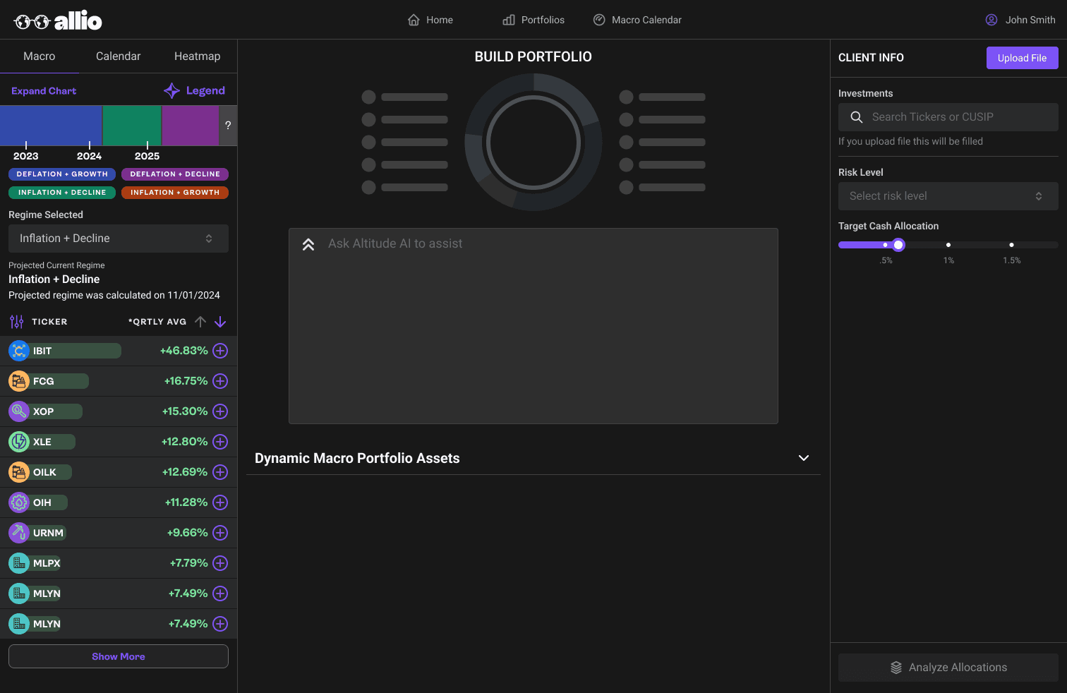Switch to the Heatmap tab
The width and height of the screenshot is (1067, 693).
[x=198, y=56]
